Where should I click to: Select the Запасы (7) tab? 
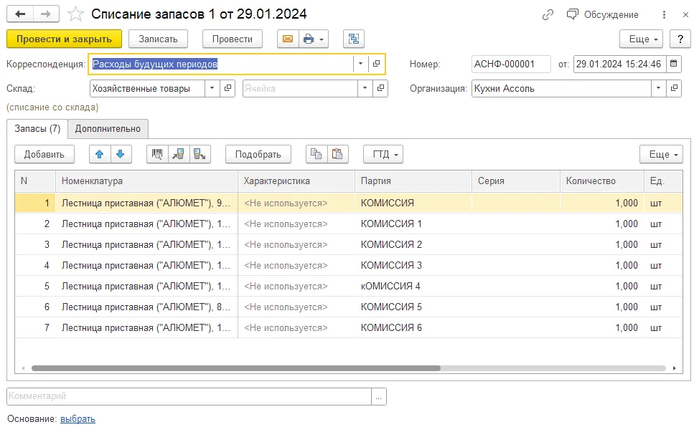37,129
